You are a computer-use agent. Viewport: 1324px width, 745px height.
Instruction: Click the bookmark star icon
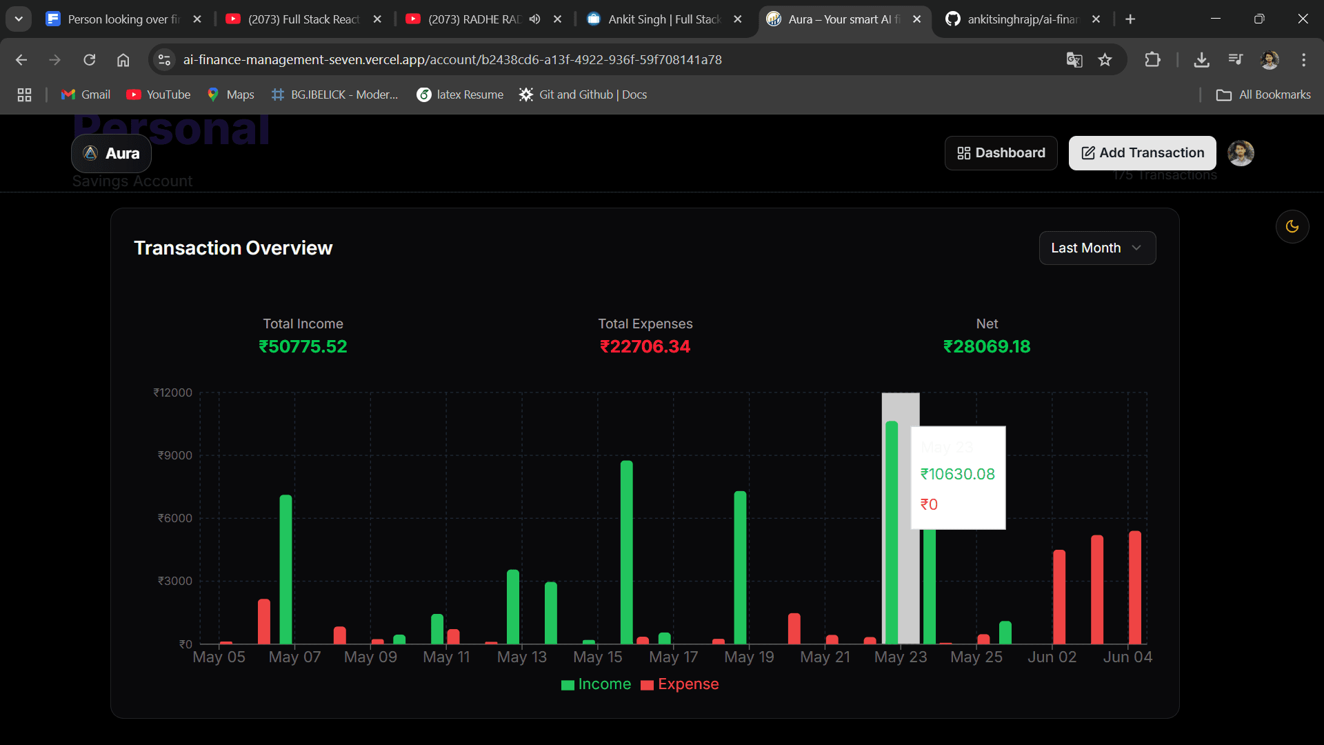click(1105, 59)
